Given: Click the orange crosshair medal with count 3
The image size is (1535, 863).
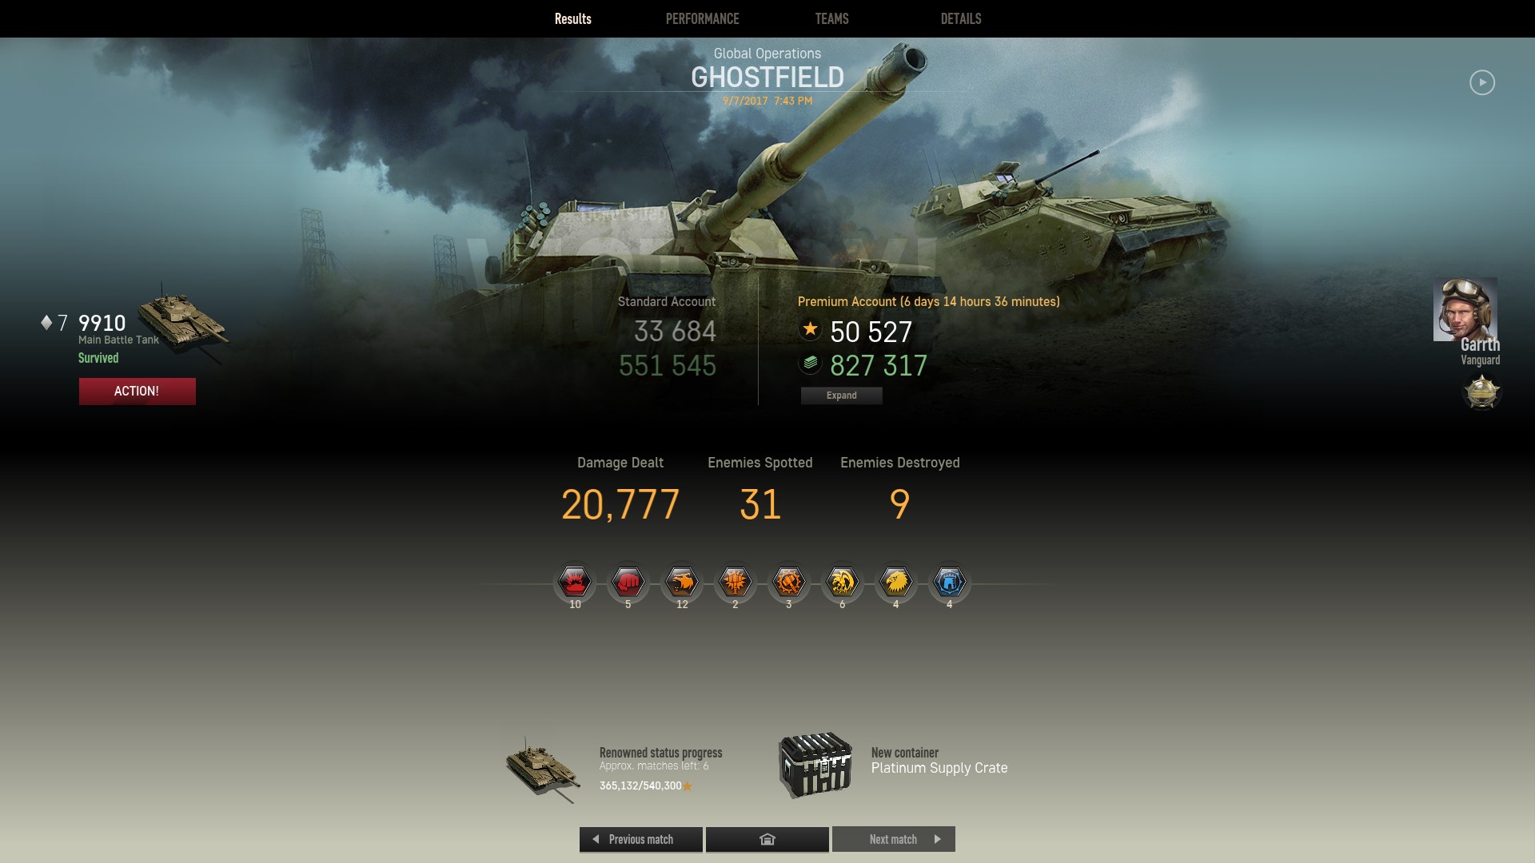Looking at the screenshot, I should click(789, 583).
